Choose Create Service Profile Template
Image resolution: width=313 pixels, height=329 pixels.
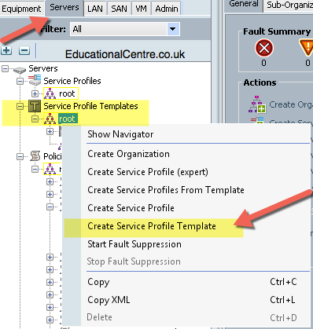(x=152, y=226)
